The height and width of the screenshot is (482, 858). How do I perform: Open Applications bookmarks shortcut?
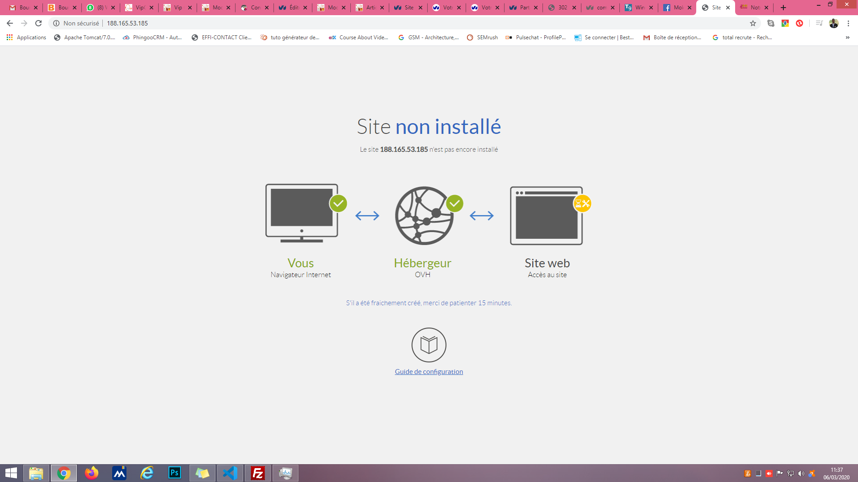pos(26,37)
